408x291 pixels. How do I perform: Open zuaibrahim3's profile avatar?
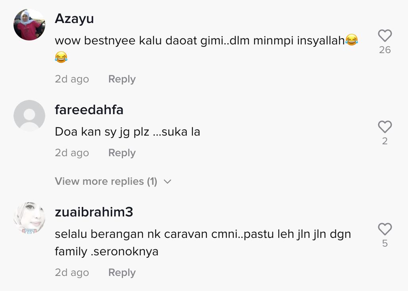pyautogui.click(x=29, y=218)
